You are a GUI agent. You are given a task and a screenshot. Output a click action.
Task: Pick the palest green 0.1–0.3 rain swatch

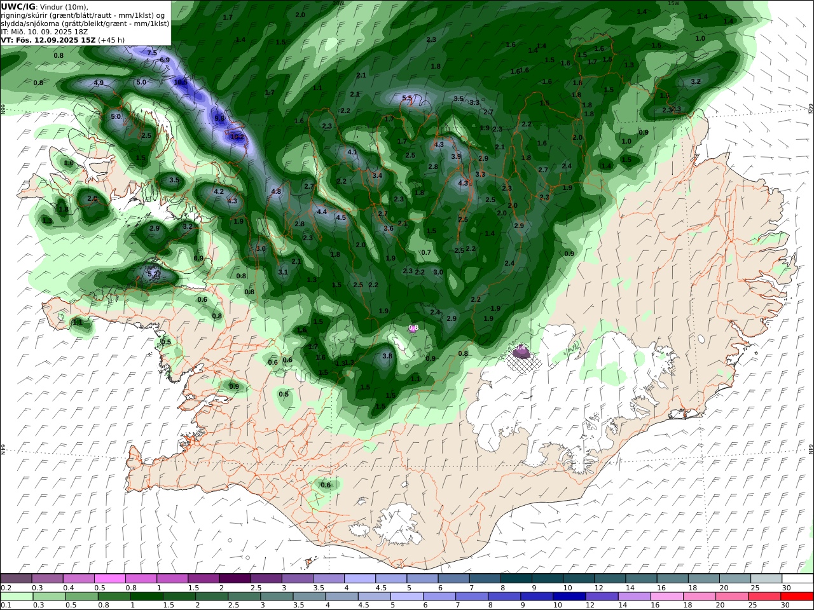coord(17,597)
